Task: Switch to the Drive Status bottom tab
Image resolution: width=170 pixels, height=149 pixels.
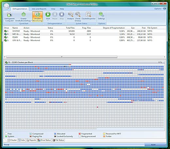Action: (x=44, y=140)
